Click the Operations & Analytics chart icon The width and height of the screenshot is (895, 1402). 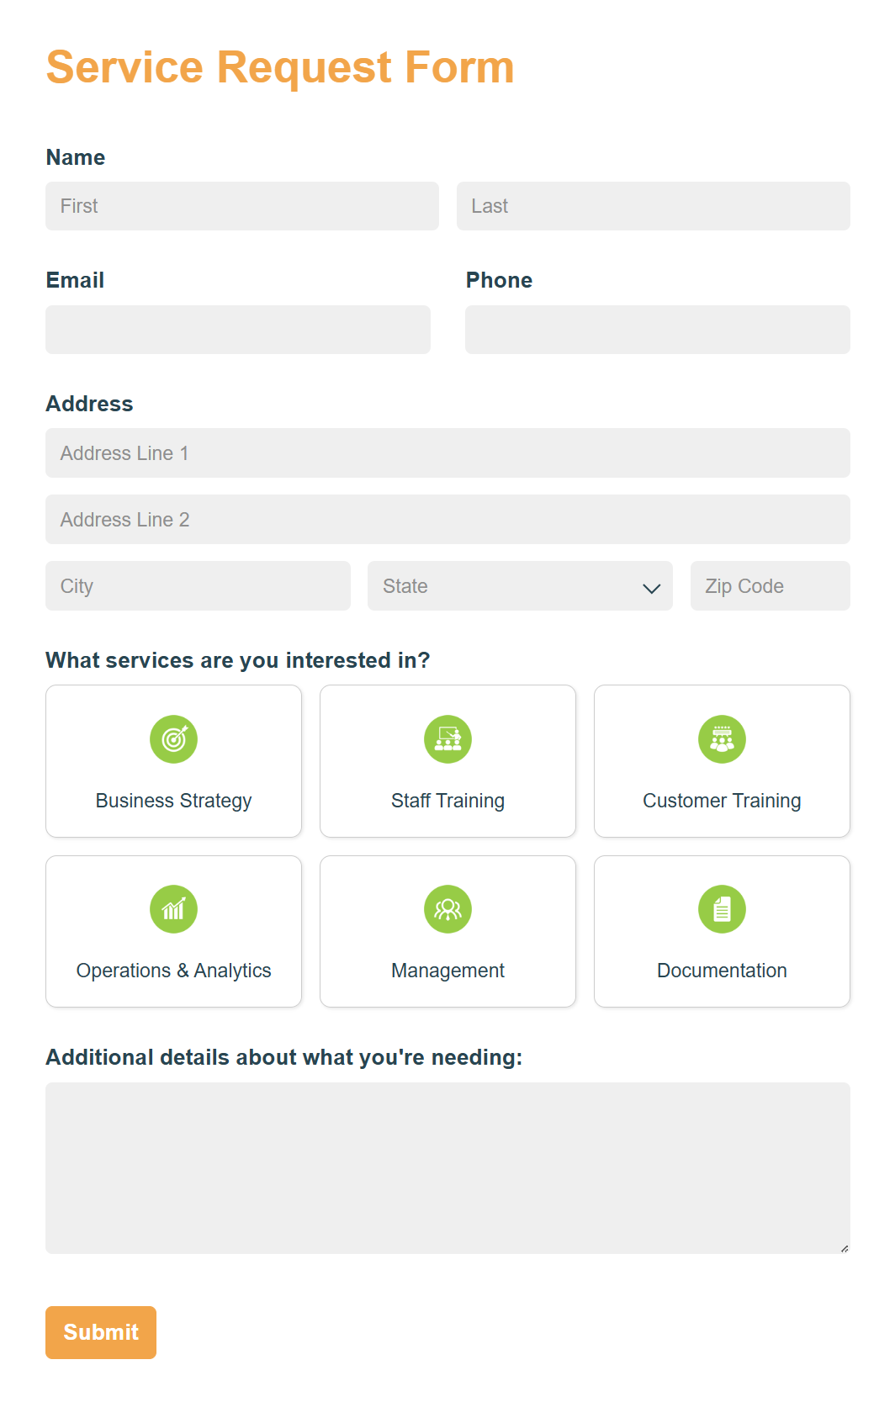coord(173,908)
